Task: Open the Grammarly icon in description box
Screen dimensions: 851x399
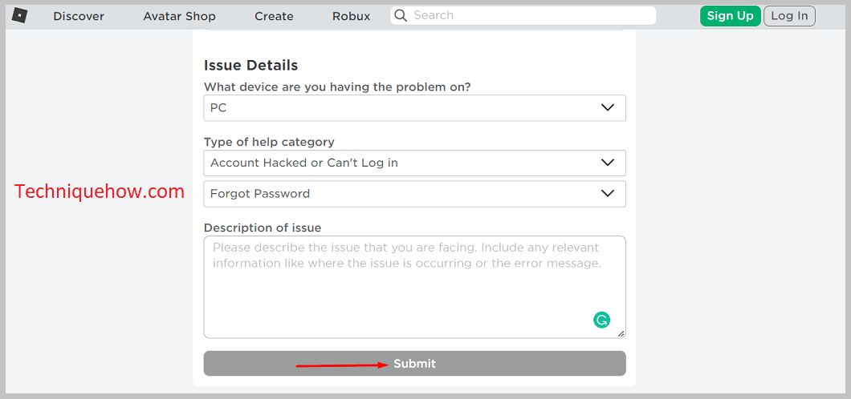Action: [601, 320]
